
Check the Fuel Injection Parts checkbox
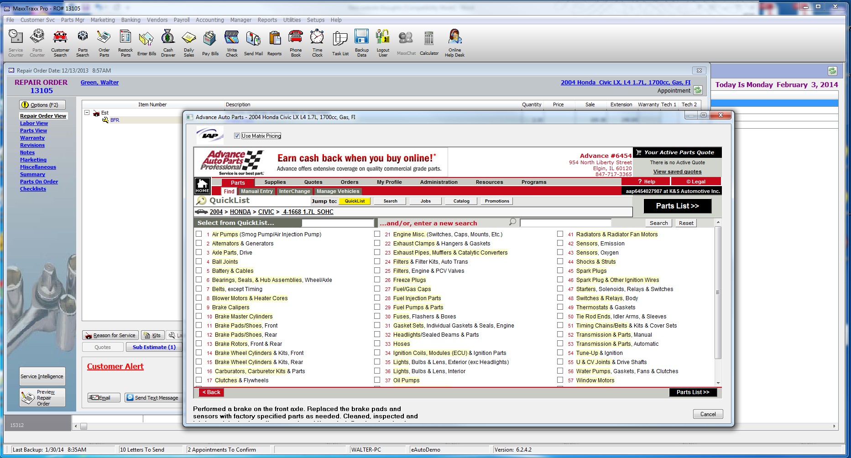click(x=377, y=297)
